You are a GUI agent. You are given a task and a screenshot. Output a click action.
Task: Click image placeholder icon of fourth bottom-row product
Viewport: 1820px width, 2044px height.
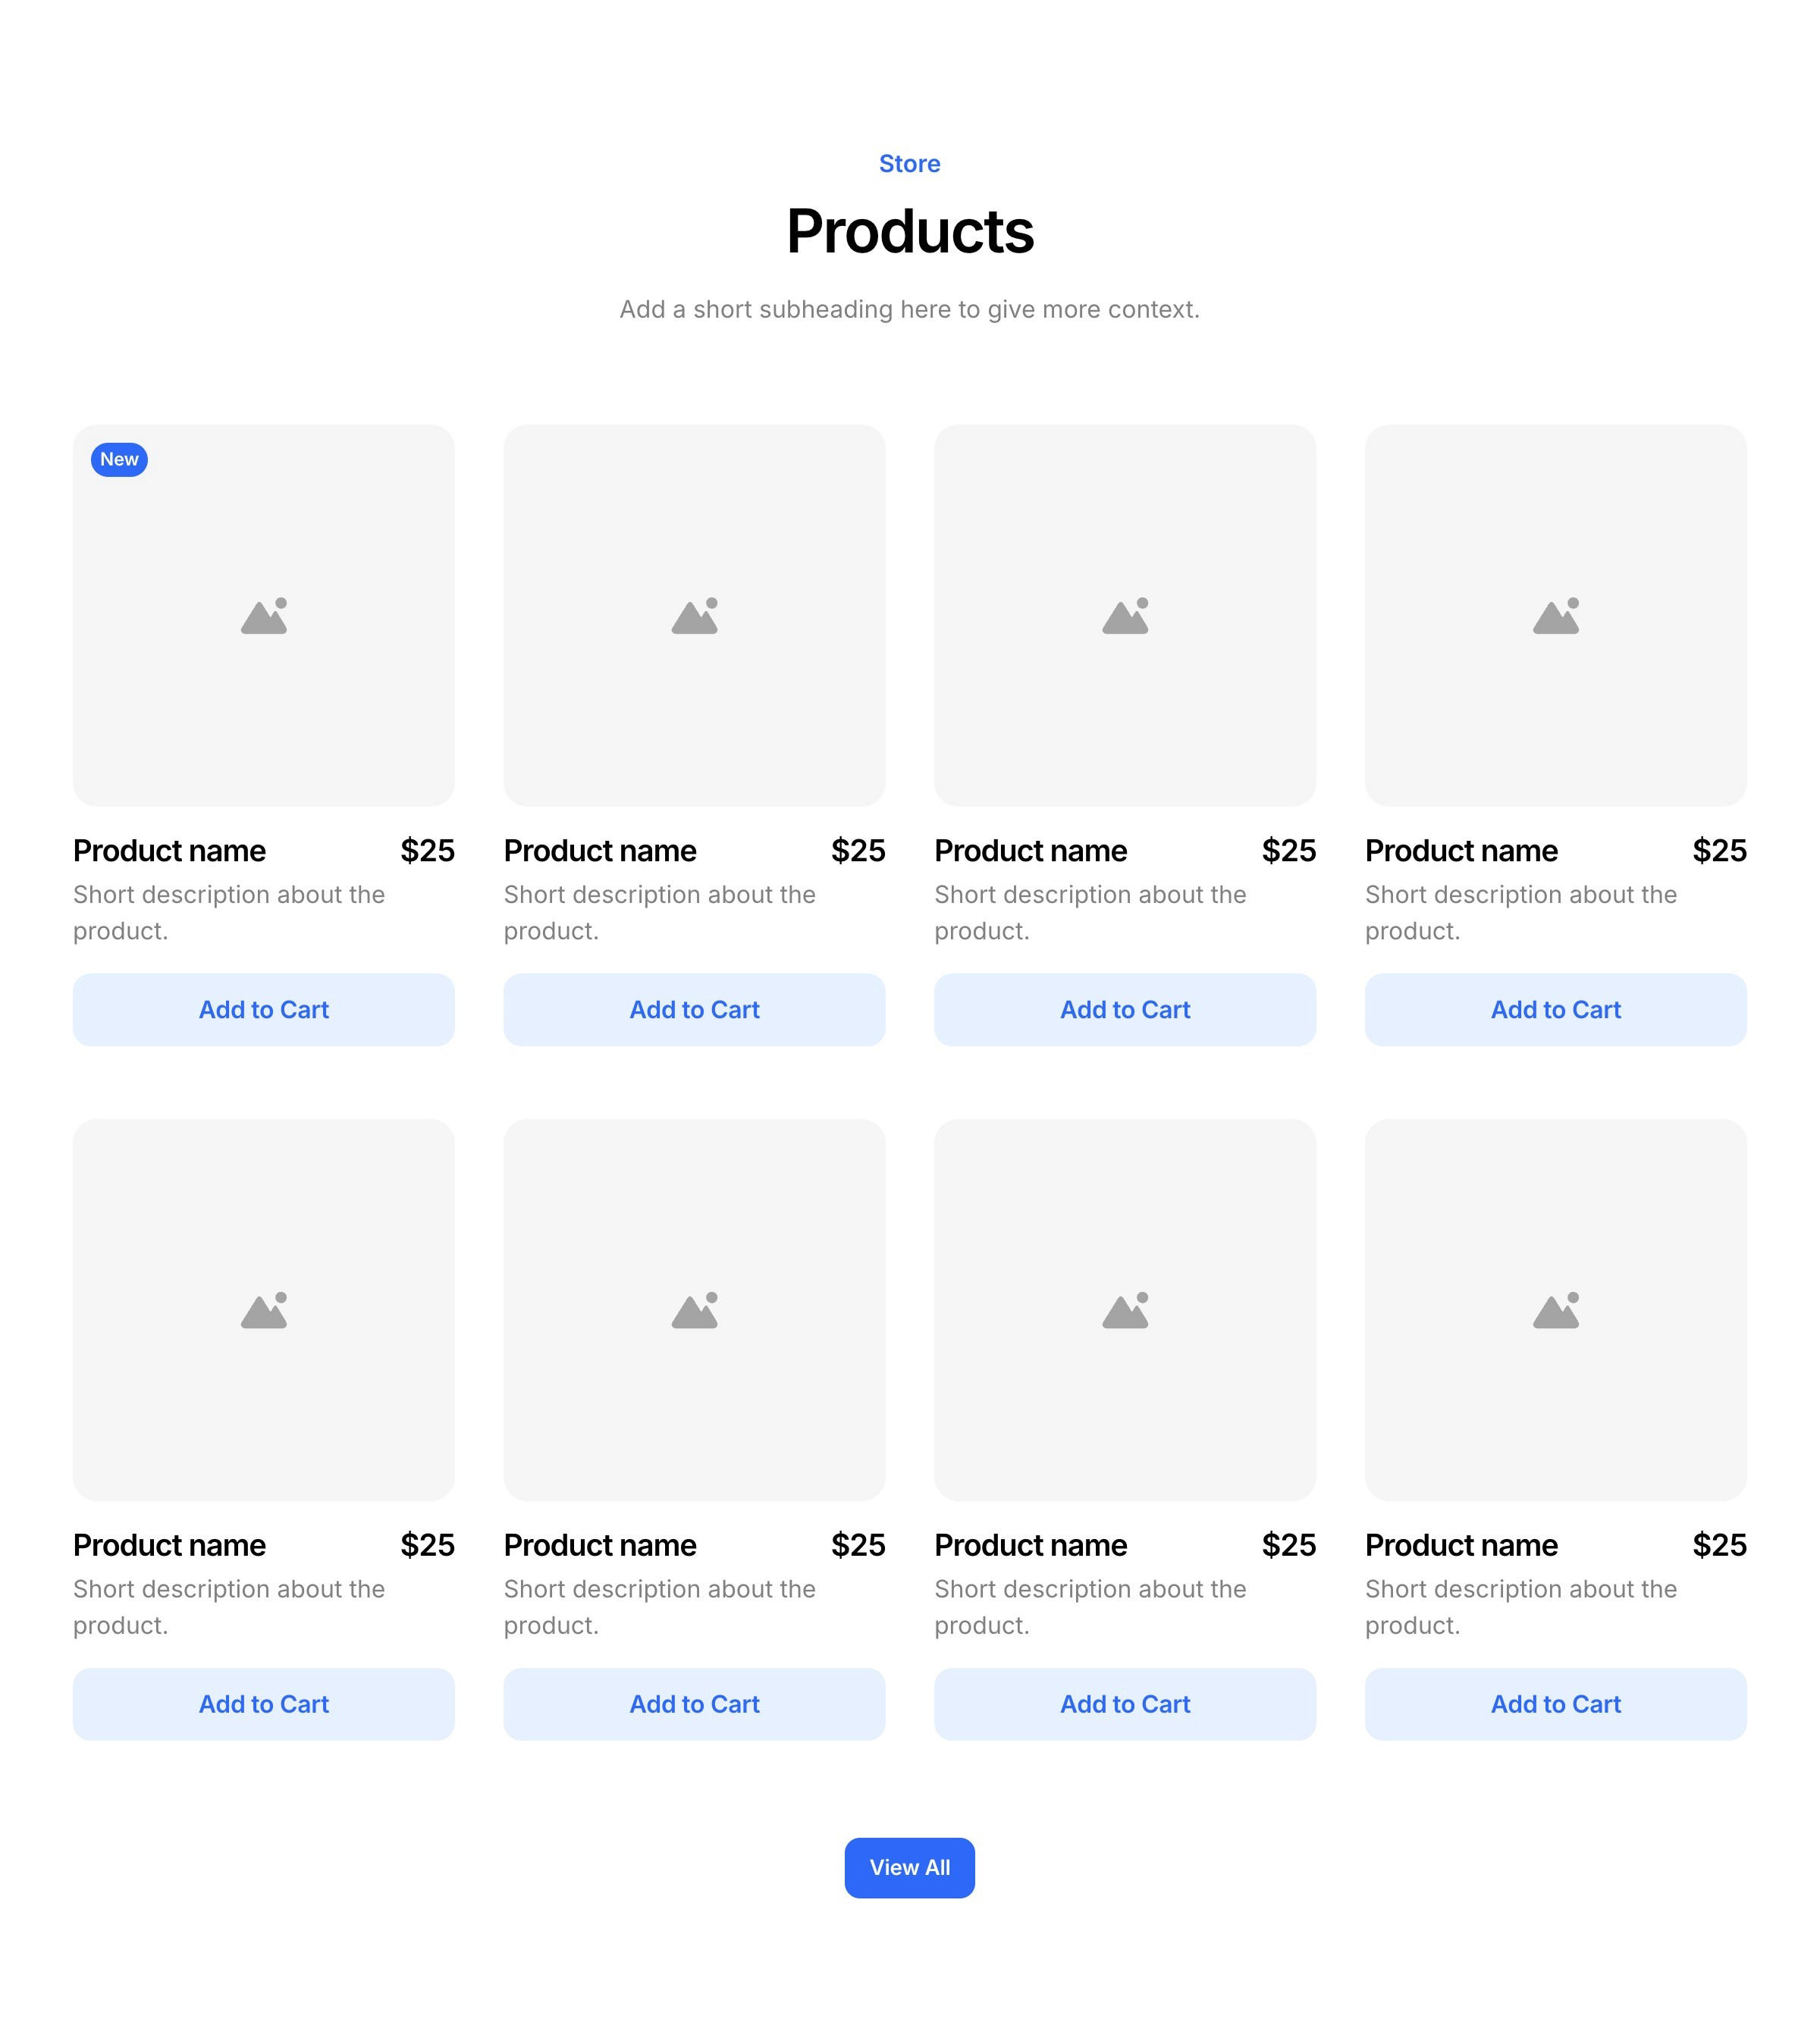(x=1556, y=1311)
